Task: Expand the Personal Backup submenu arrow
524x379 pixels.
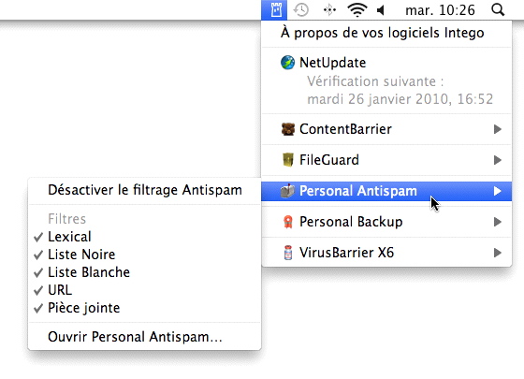Action: click(497, 222)
